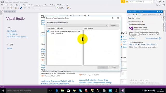
Task: Click the Get started for free arrow icon
Action: point(160,38)
